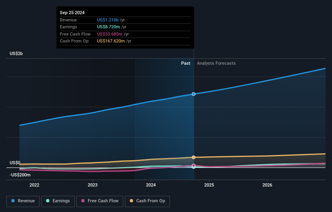Click the blue Revenue data point marker

(x=194, y=94)
